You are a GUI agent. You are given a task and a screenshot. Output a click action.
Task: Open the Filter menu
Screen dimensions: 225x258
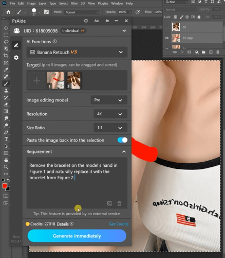pos(74,4)
